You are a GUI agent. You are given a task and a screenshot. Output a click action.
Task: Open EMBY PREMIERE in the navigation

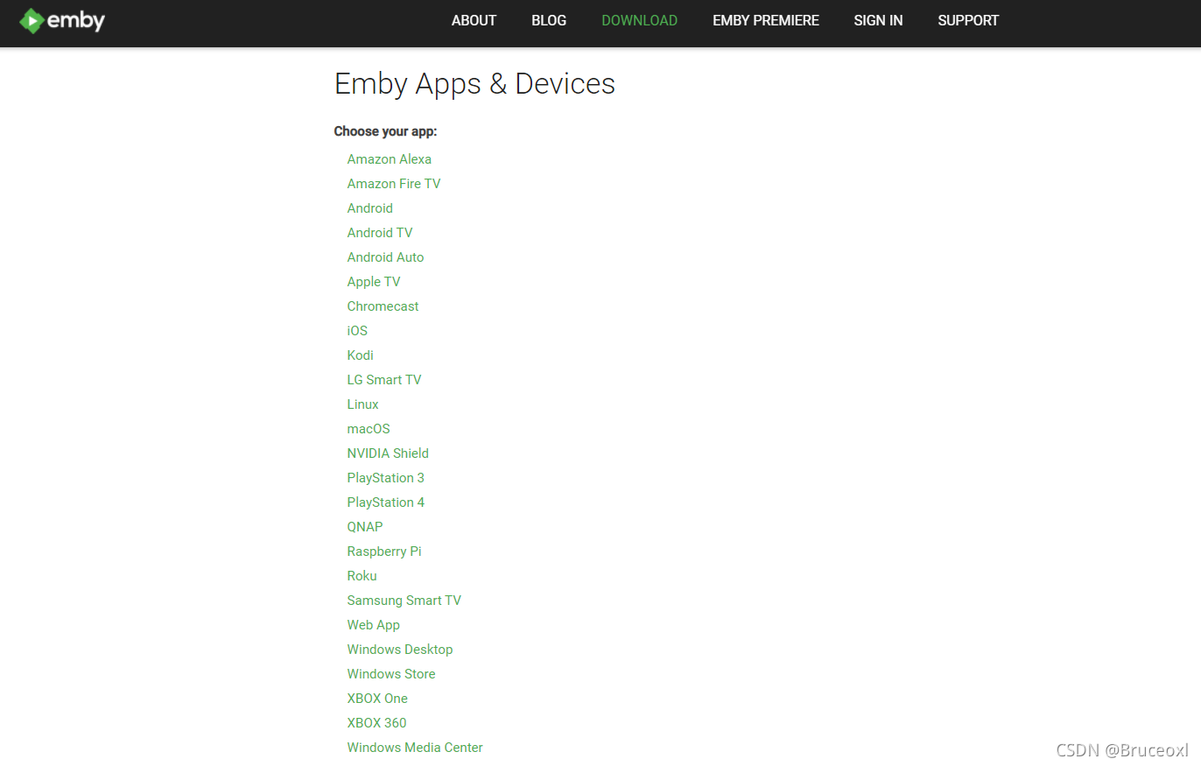tap(766, 20)
